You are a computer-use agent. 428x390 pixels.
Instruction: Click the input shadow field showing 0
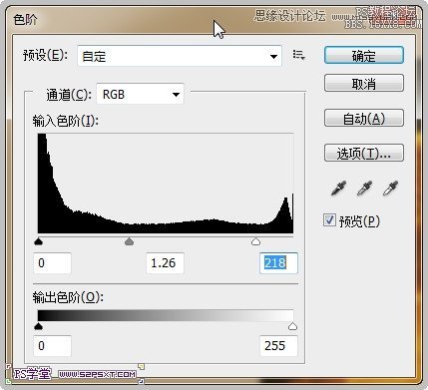(x=52, y=263)
